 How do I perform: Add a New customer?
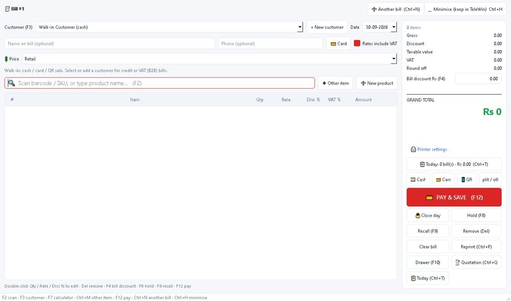click(327, 27)
